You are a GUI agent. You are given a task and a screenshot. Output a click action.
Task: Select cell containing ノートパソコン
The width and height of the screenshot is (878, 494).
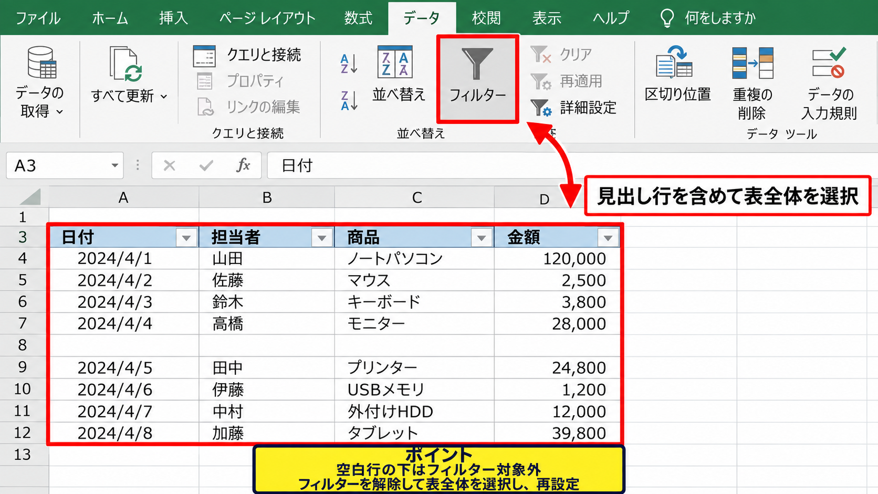point(415,258)
